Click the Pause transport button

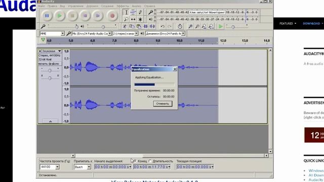[x=47, y=16]
